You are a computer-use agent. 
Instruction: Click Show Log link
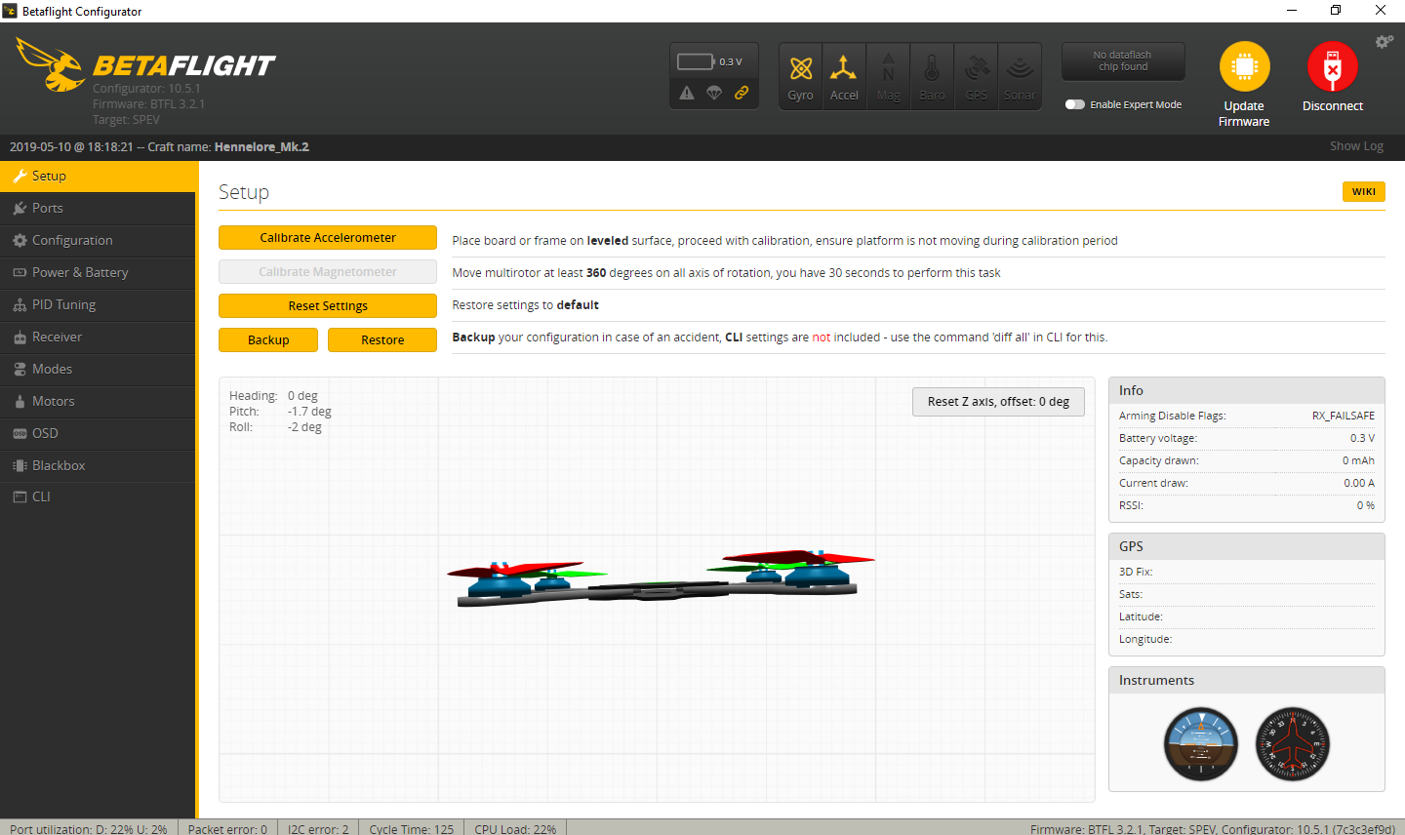[x=1356, y=145]
